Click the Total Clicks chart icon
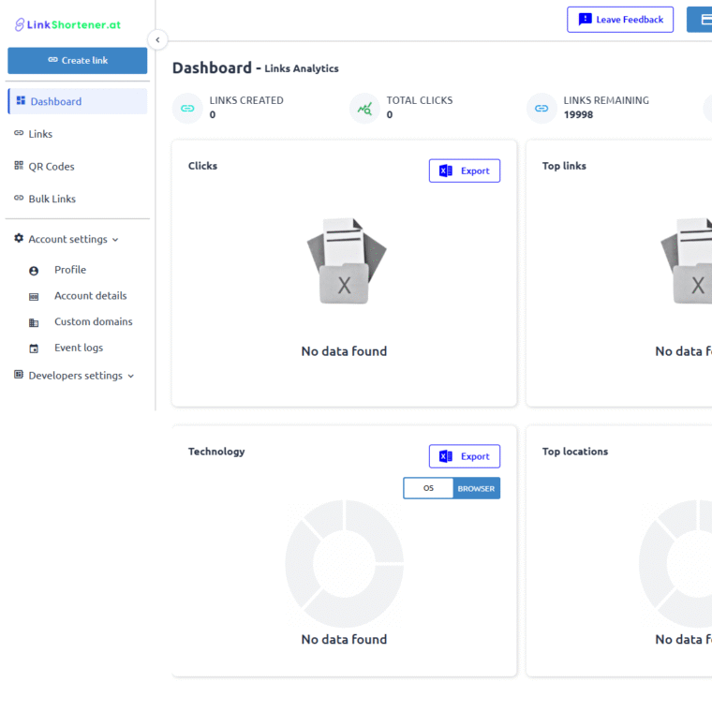The image size is (712, 712). [364, 109]
